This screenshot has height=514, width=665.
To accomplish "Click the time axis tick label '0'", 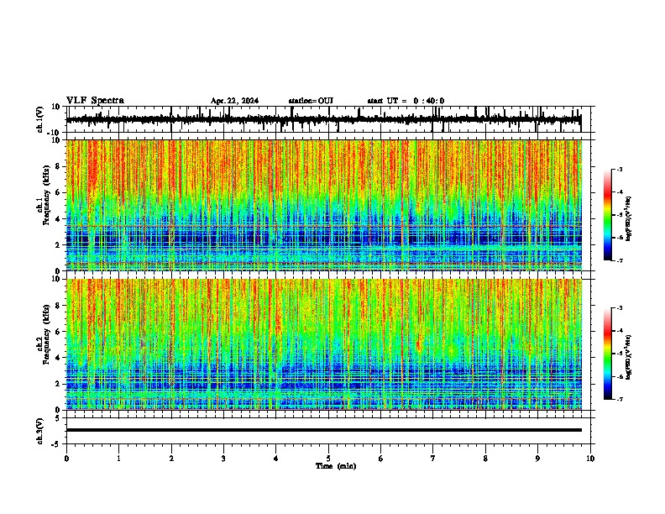I will click(x=66, y=459).
